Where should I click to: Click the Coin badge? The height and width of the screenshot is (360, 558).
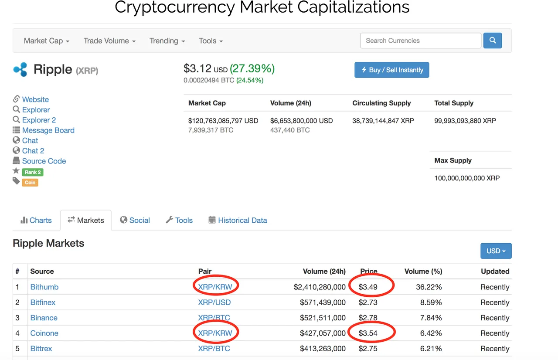point(30,183)
